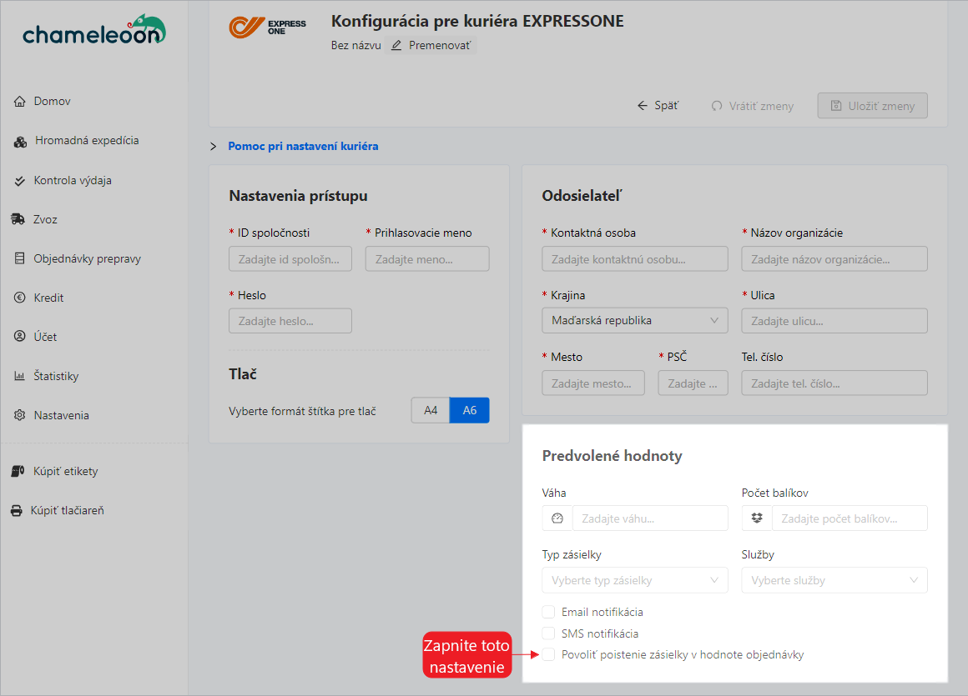Viewport: 968px width, 696px height.
Task: Open Hromadná expedícia in the sidebar
Action: click(x=86, y=141)
